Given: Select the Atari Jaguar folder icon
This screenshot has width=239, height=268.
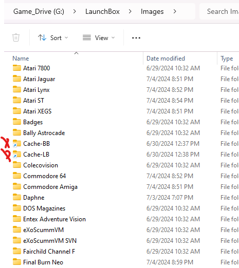Looking at the screenshot, I should pos(17,79).
